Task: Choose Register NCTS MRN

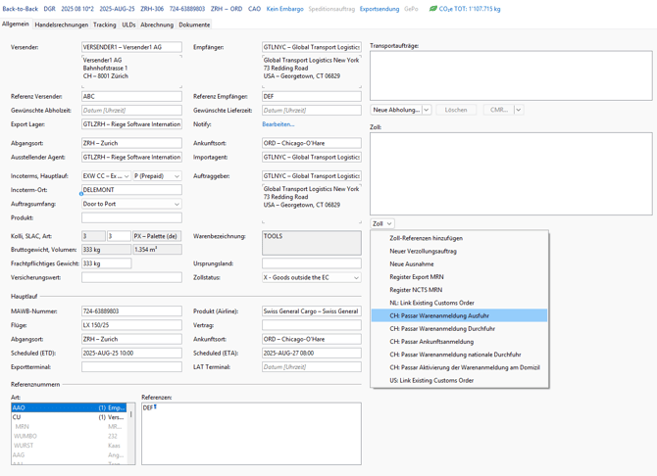Action: tap(459, 290)
